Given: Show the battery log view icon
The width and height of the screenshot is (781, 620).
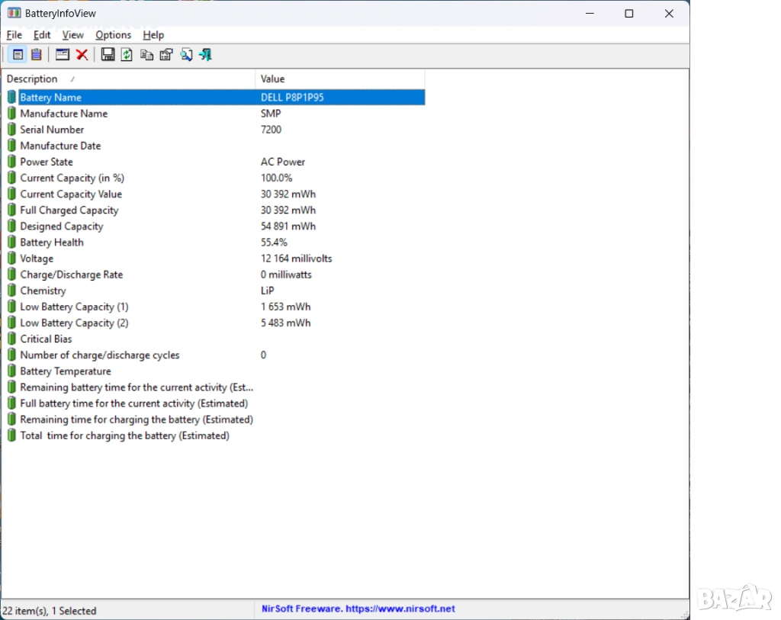Looking at the screenshot, I should click(x=36, y=55).
